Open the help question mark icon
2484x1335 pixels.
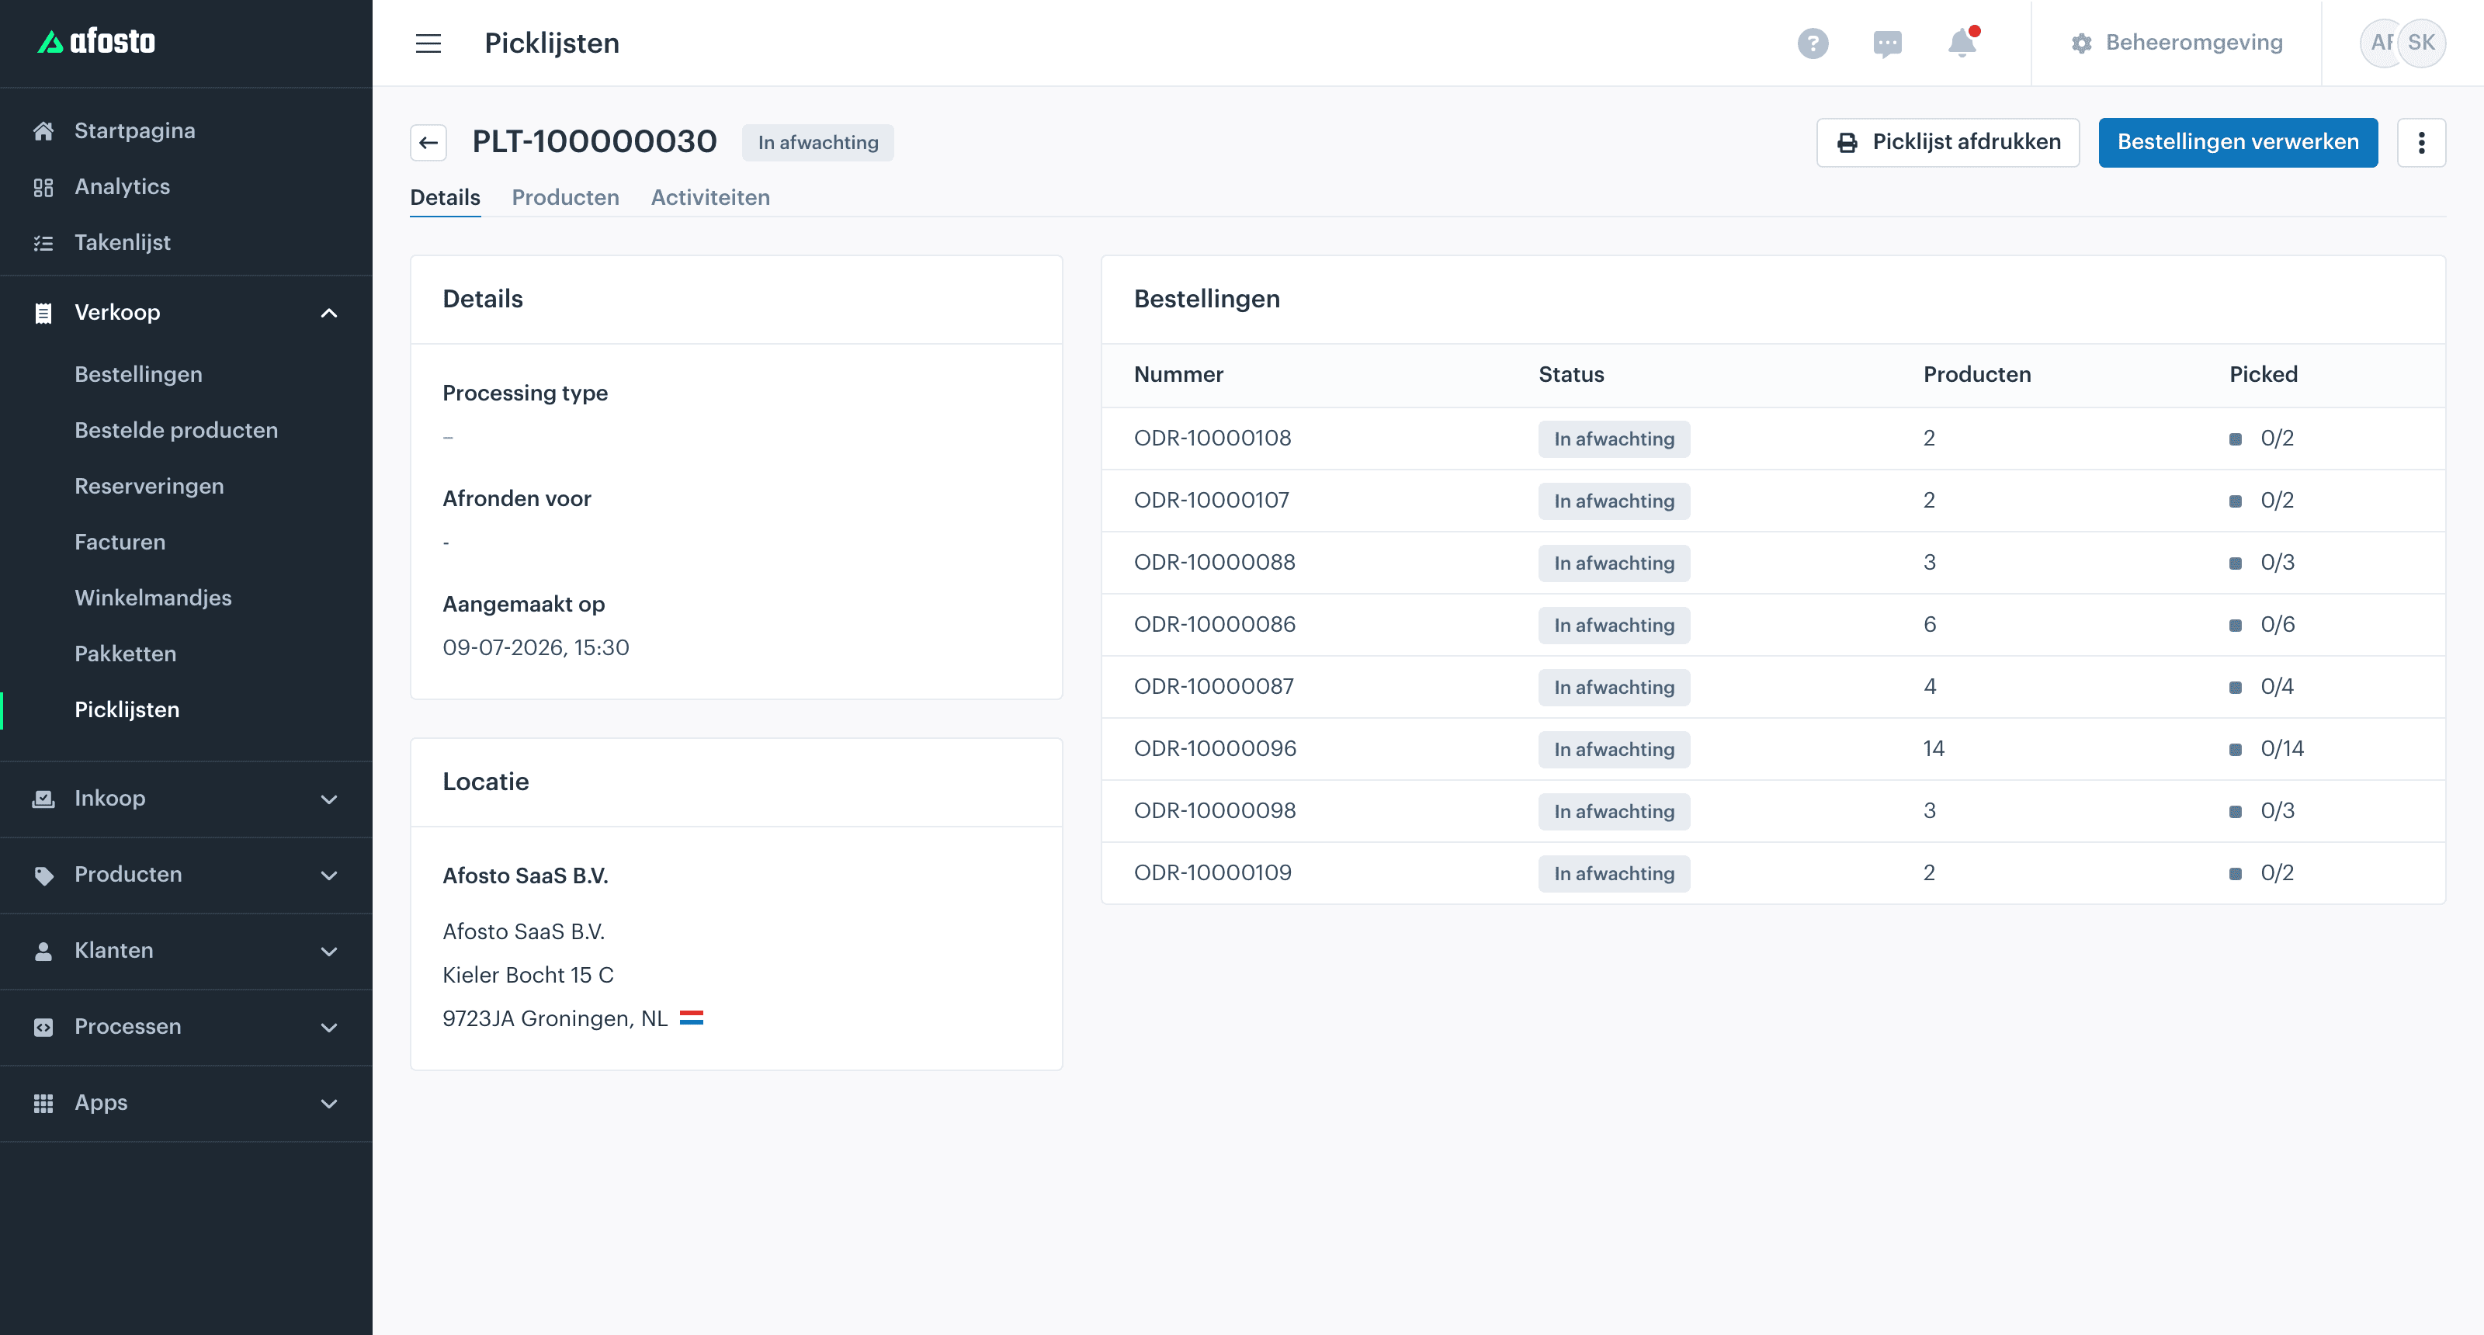click(1813, 43)
